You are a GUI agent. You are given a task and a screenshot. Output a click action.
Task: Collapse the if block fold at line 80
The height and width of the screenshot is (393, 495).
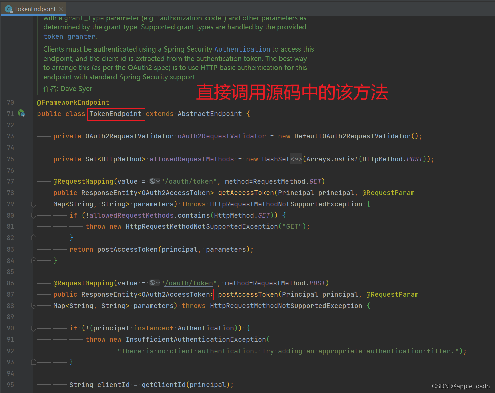click(x=34, y=215)
